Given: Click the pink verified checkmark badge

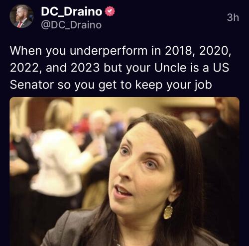Looking at the screenshot, I should pos(110,11).
